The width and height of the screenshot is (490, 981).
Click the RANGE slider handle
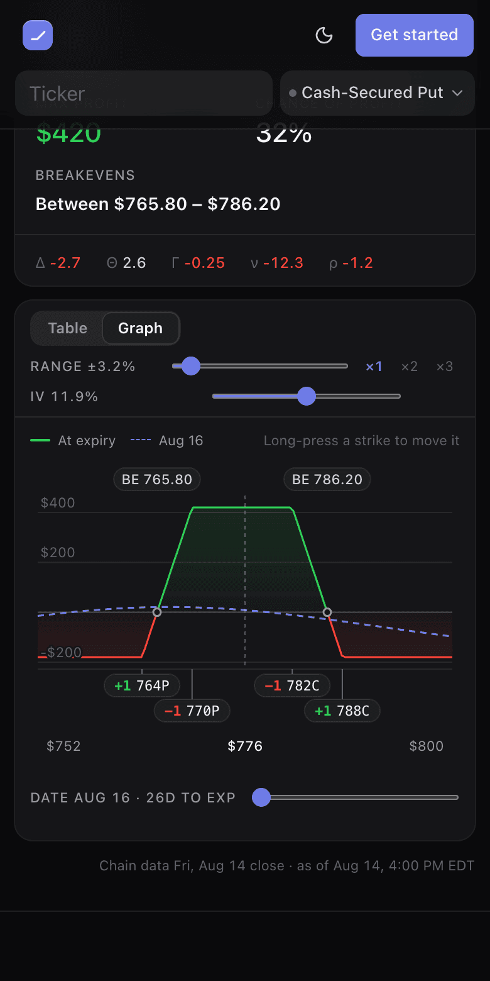190,366
